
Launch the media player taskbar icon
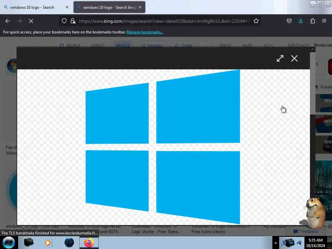click(48, 243)
